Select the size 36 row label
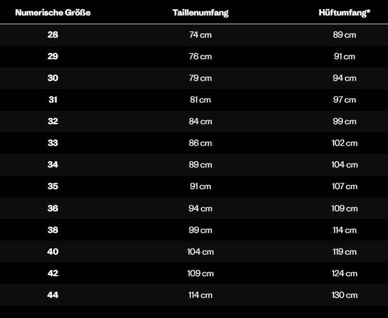This screenshot has width=388, height=318. click(53, 209)
